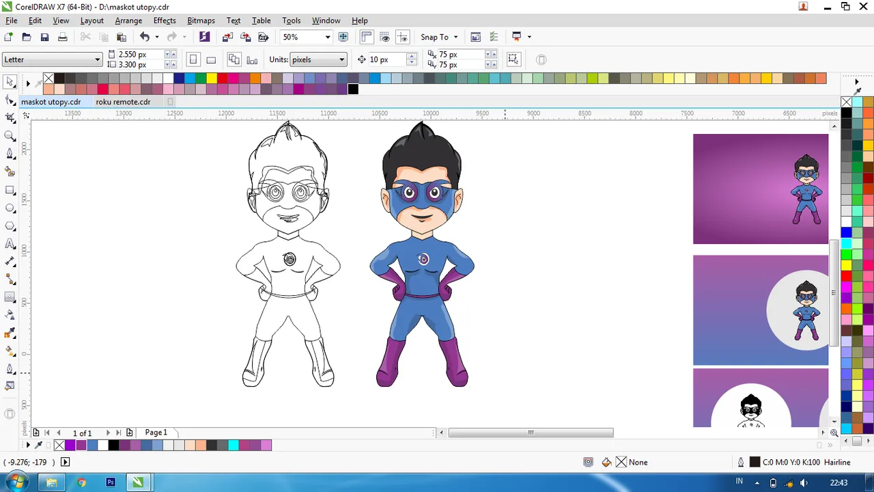Toggle Show Grid button

tap(385, 37)
